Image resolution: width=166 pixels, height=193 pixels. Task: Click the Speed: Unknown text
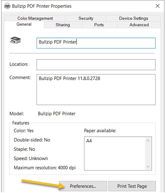pyautogui.click(x=31, y=158)
